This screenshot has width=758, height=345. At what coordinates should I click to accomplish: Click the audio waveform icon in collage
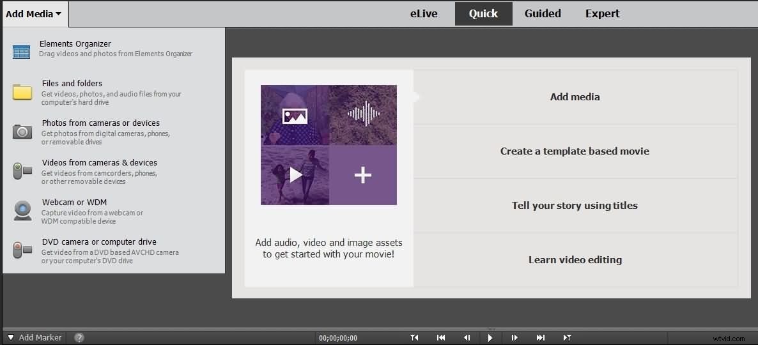click(364, 114)
